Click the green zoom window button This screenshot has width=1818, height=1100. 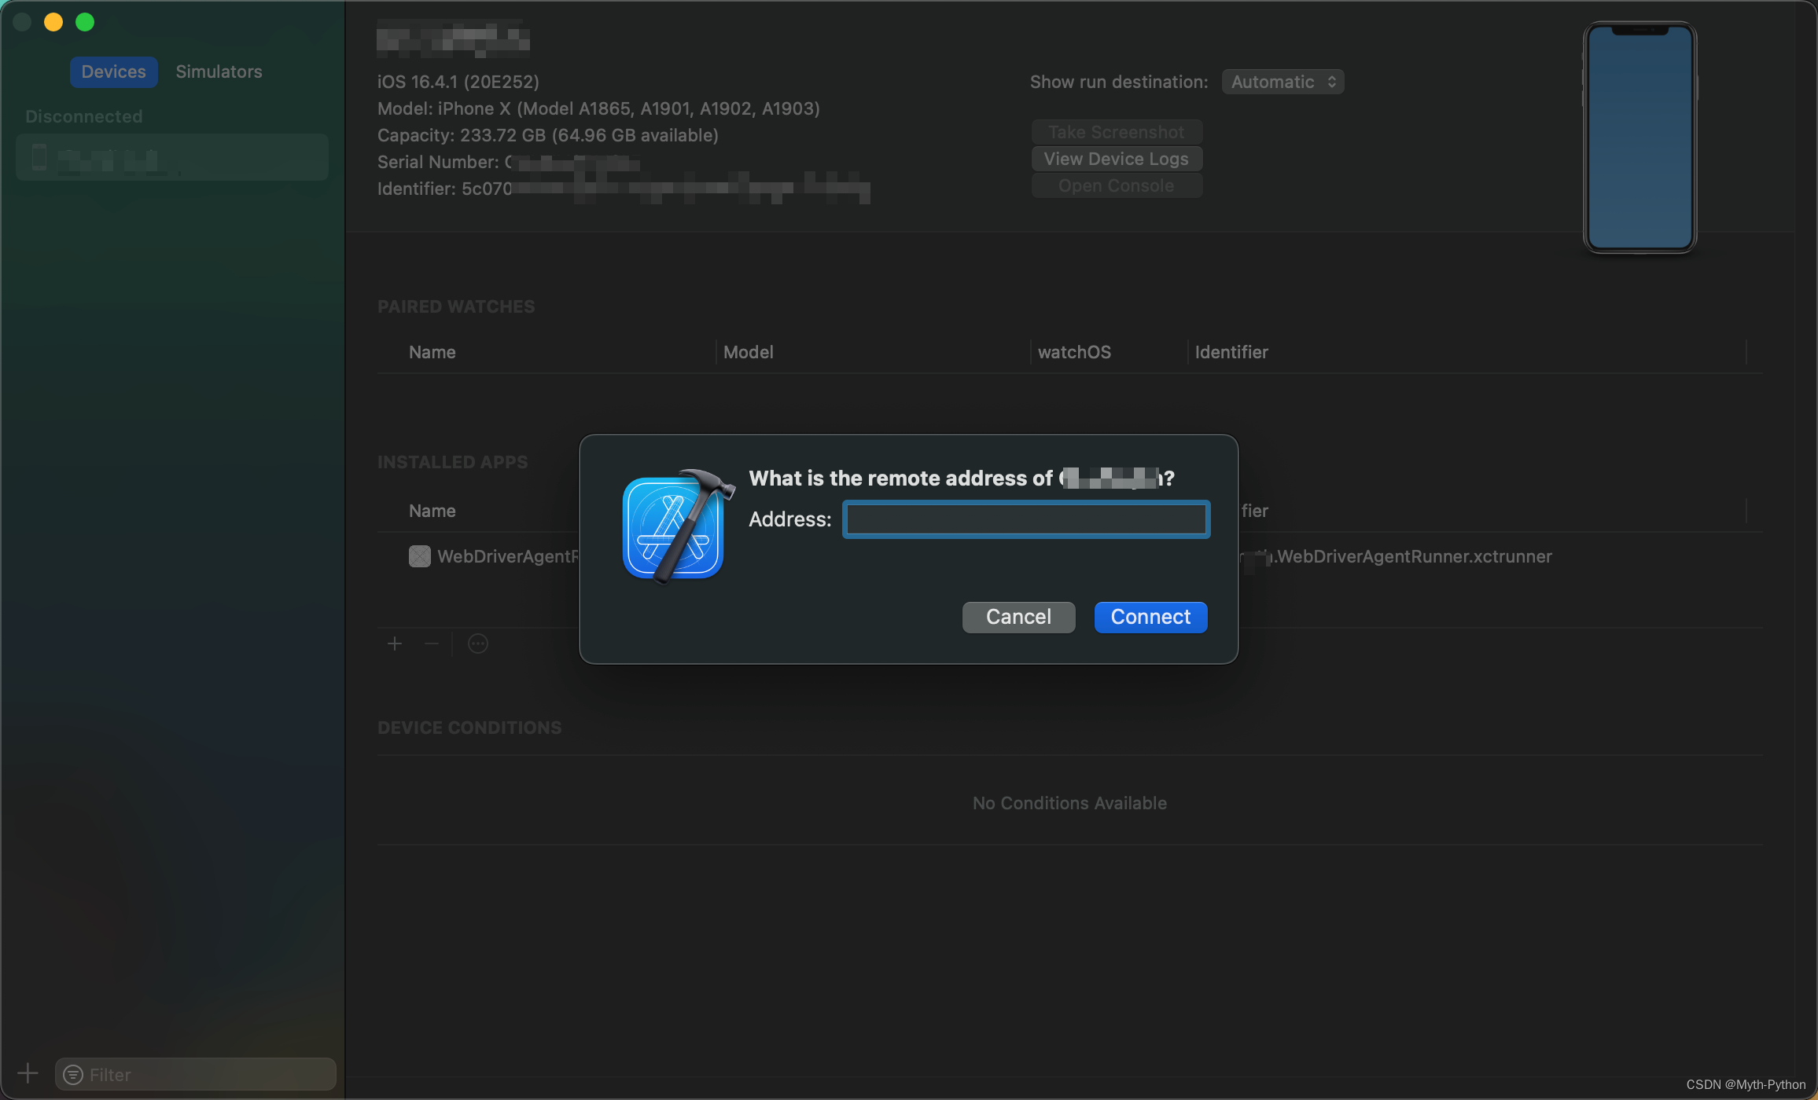(85, 22)
